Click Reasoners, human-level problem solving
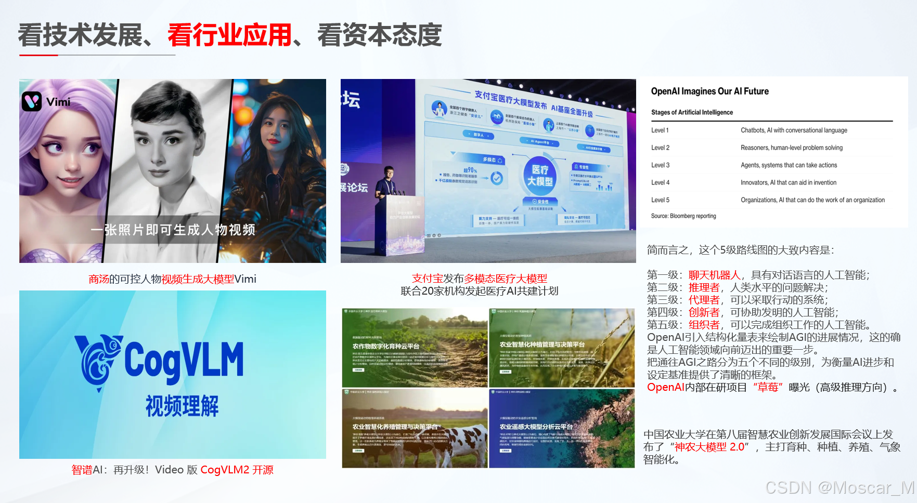917x503 pixels. 792,148
